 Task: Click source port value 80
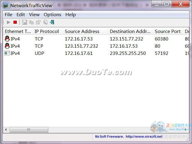[157, 46]
